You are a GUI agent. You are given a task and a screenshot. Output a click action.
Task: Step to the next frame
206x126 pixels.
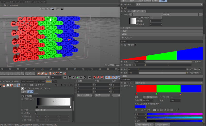(x=81, y=77)
